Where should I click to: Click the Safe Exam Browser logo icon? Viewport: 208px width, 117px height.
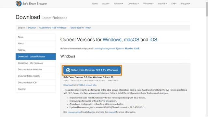pos(19,4)
